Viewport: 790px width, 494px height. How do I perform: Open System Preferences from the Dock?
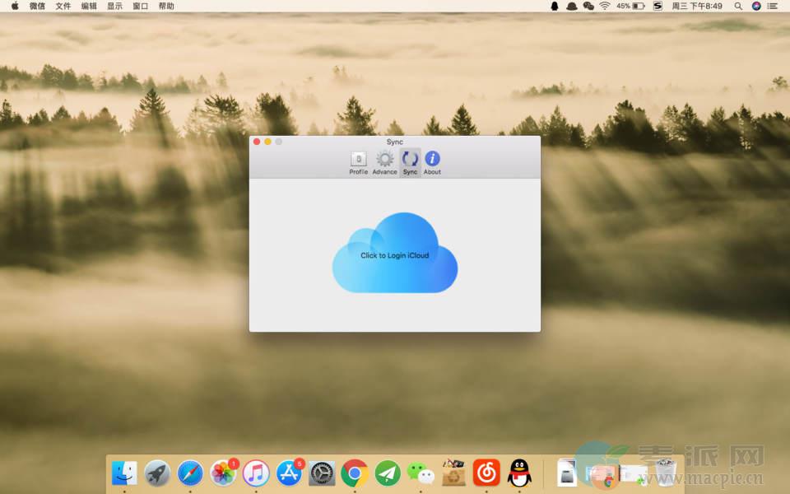322,473
